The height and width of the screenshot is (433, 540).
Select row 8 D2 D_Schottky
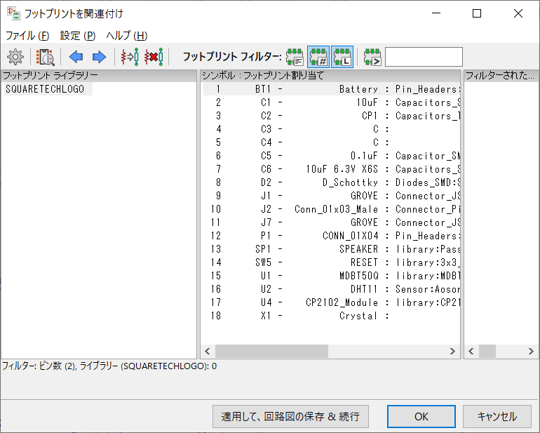[x=332, y=182]
